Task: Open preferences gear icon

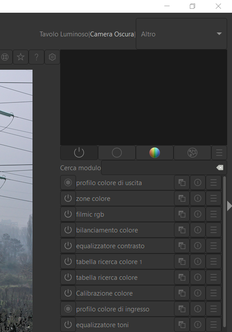Action: 52,57
